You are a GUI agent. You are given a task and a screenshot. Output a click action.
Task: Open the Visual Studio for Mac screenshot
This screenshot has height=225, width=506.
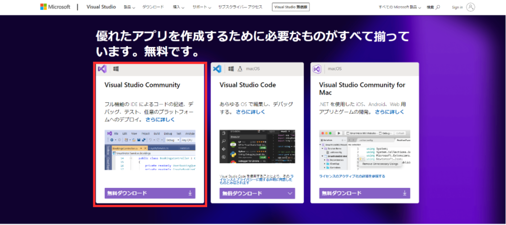tap(365, 150)
